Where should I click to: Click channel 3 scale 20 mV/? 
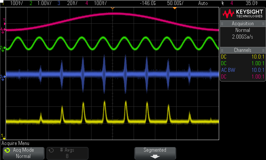point(72,3)
